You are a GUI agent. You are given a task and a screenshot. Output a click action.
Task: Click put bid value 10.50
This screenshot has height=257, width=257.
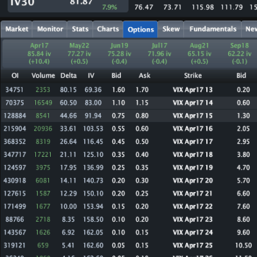244,245
